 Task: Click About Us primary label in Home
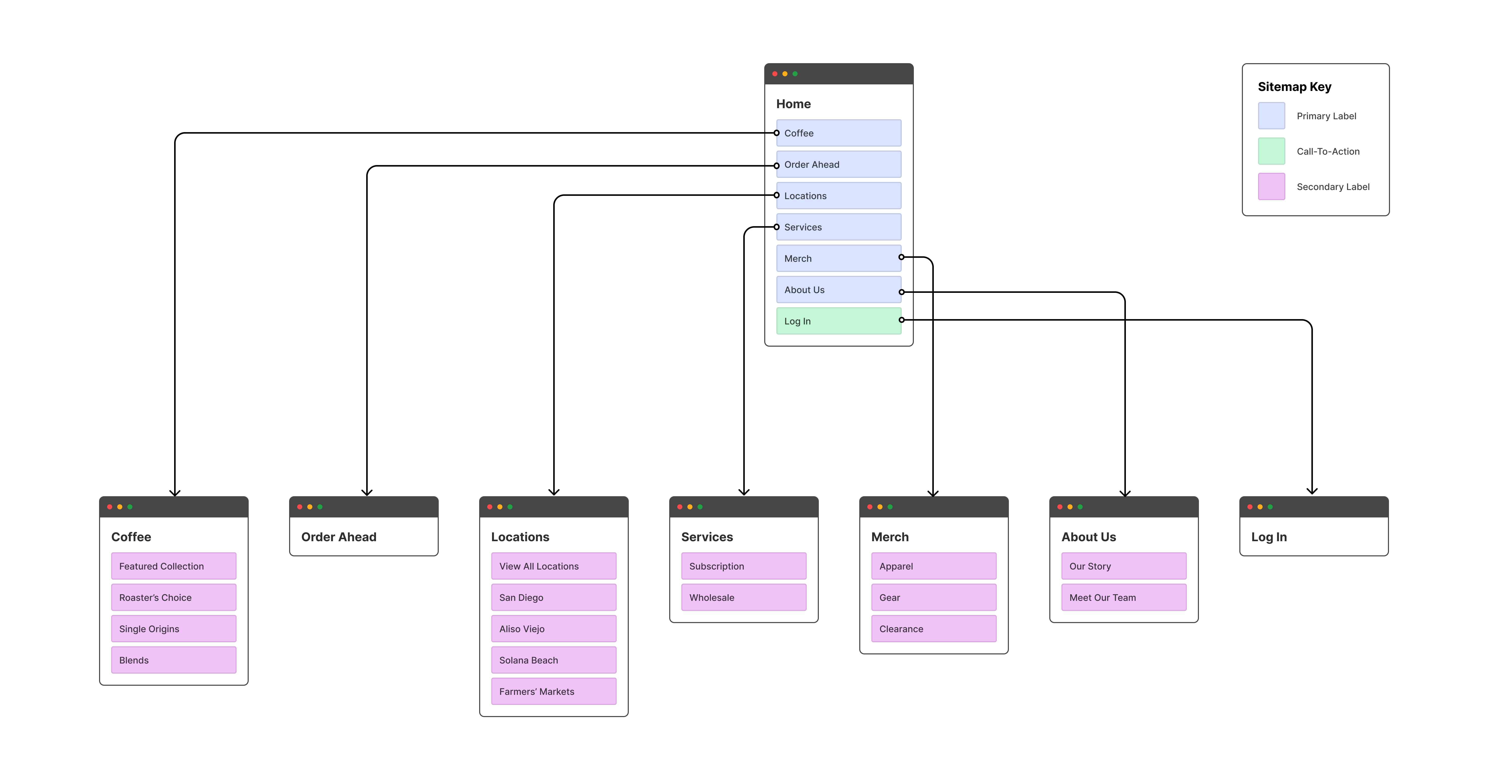[838, 290]
